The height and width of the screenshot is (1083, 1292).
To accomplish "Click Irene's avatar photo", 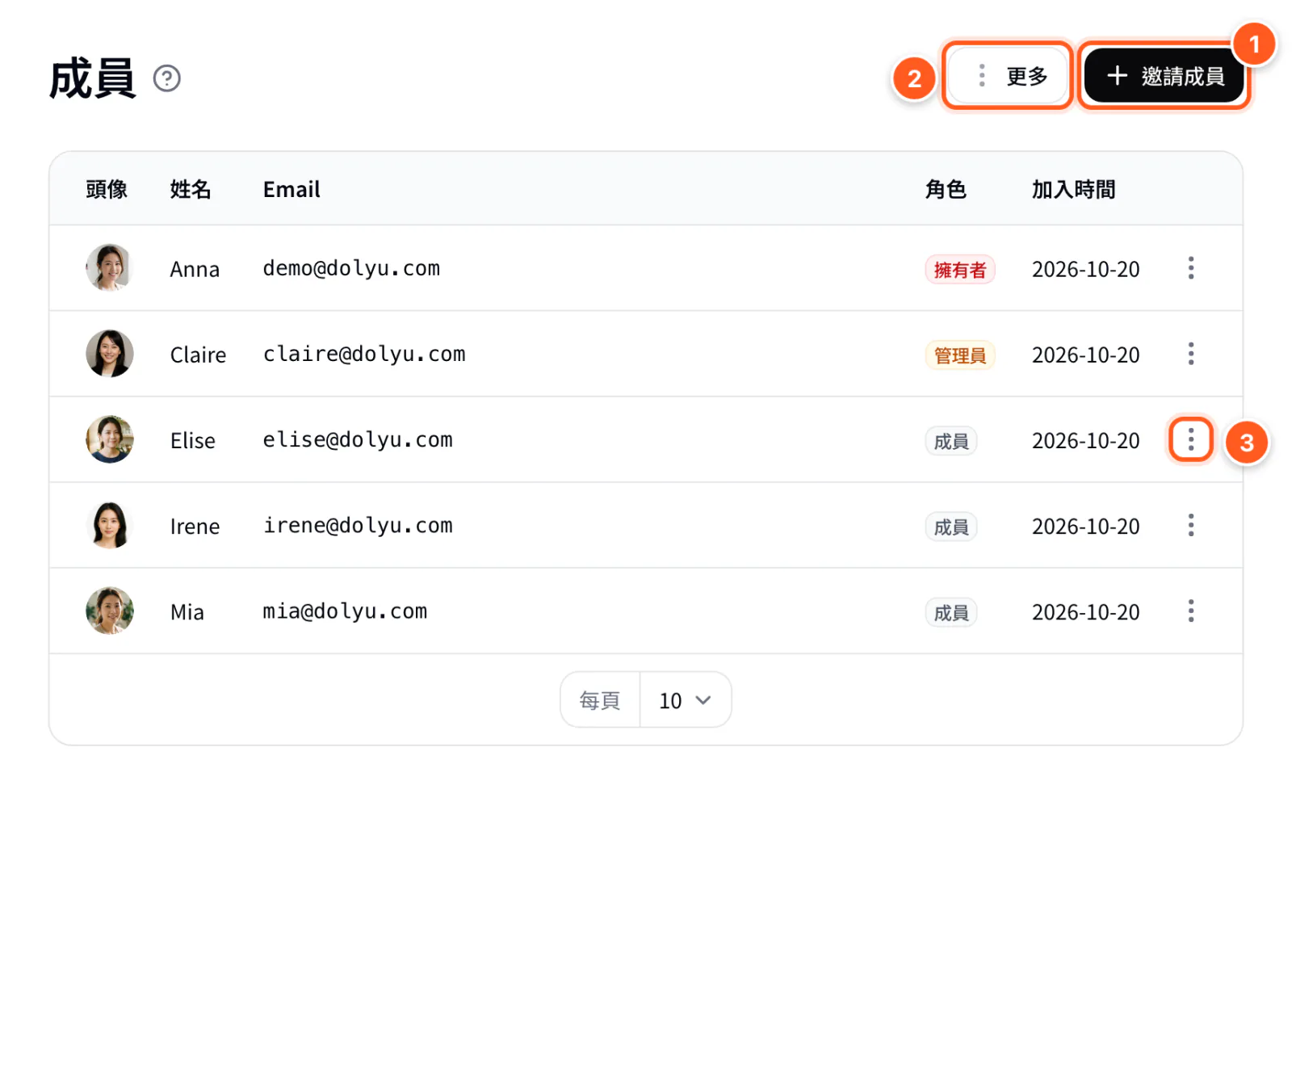I will [x=110, y=525].
